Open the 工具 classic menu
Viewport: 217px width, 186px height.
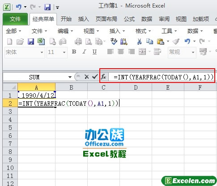click(x=169, y=31)
